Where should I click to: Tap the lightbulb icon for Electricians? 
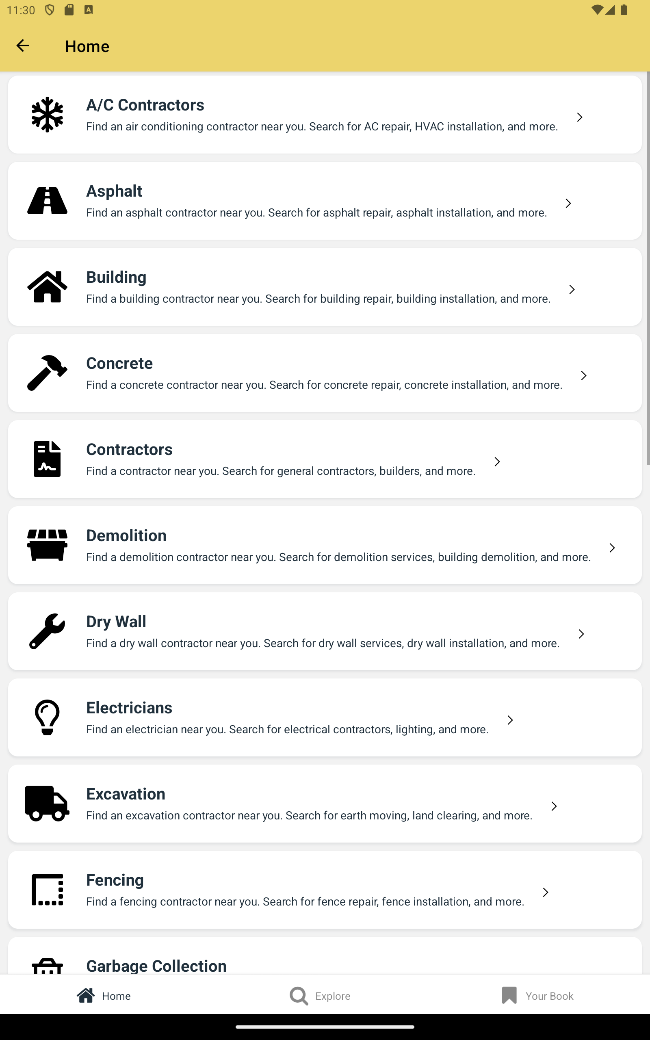click(47, 717)
